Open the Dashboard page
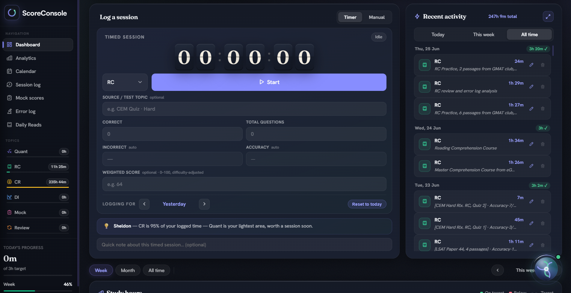This screenshot has width=571, height=293. pos(38,45)
